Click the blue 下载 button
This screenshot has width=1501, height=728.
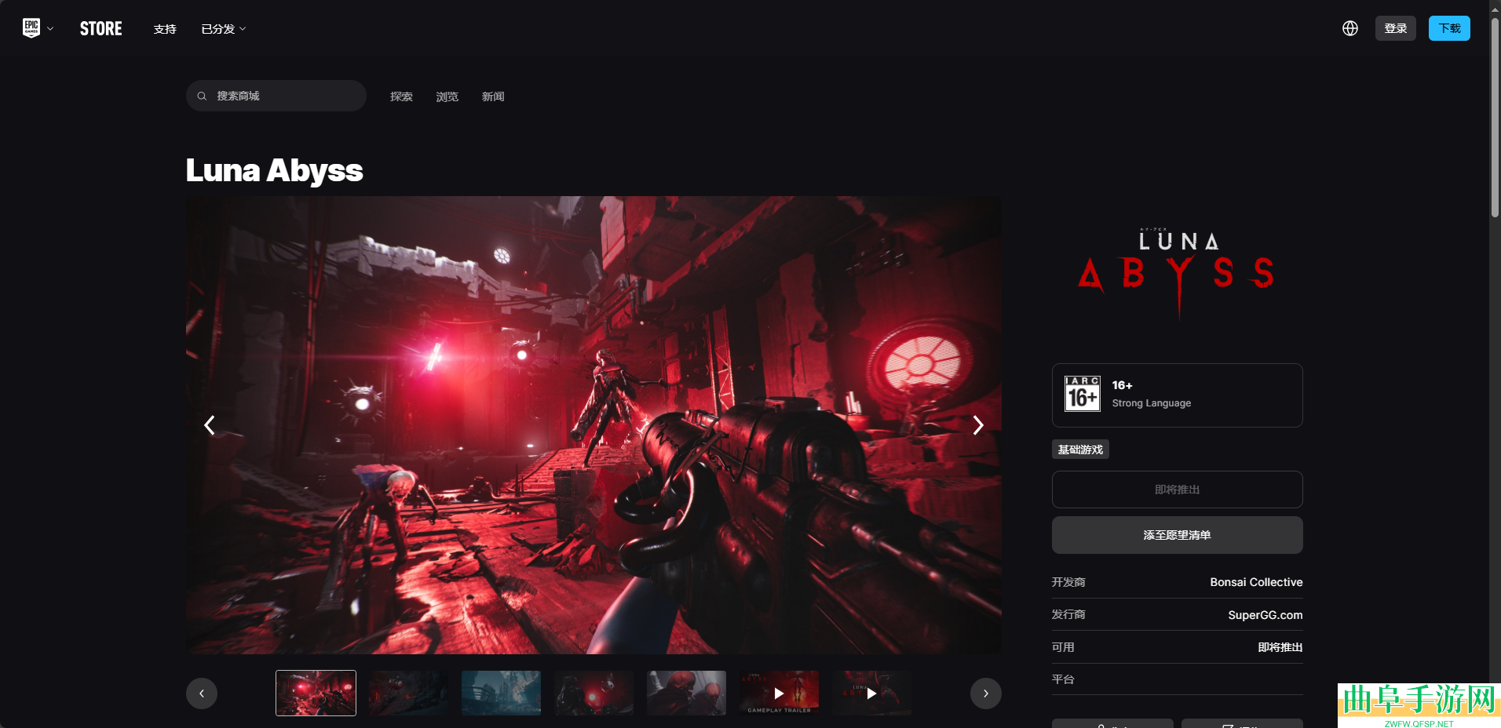pyautogui.click(x=1449, y=28)
